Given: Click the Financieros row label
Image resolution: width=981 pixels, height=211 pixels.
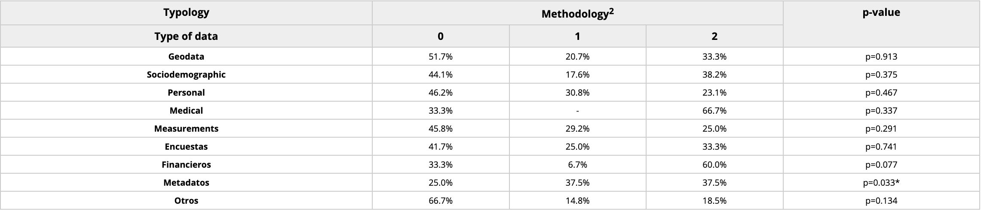Looking at the screenshot, I should pos(186,165).
